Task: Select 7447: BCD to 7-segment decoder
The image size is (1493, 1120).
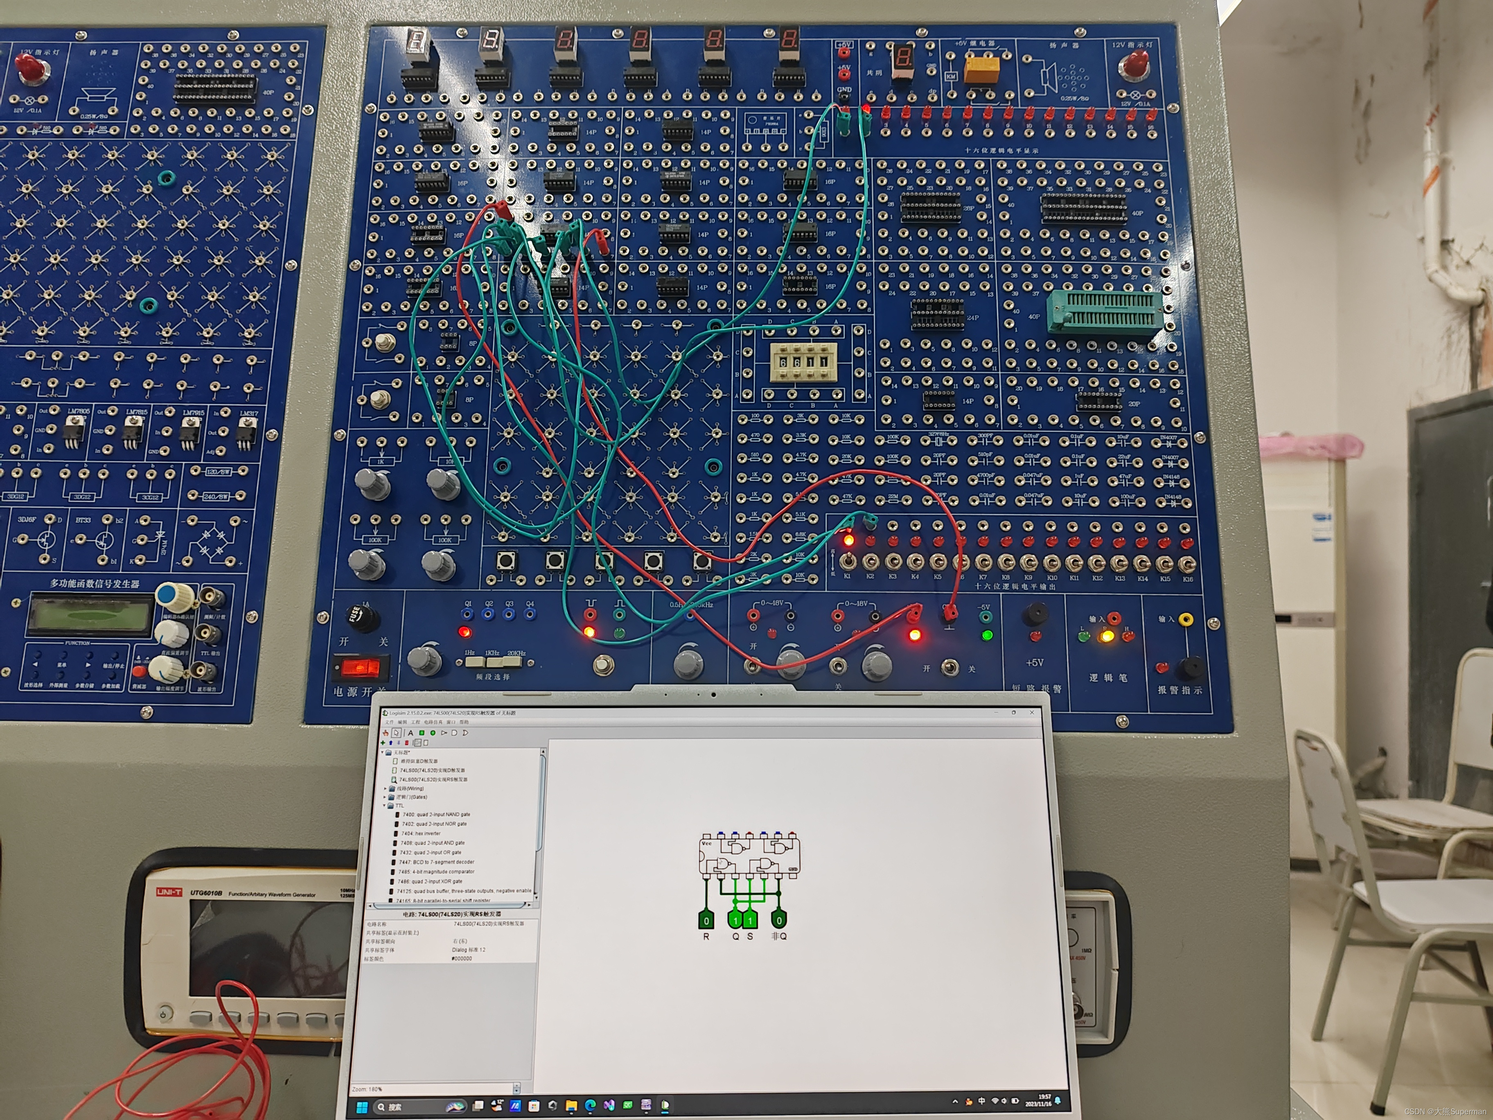Action: click(x=436, y=862)
